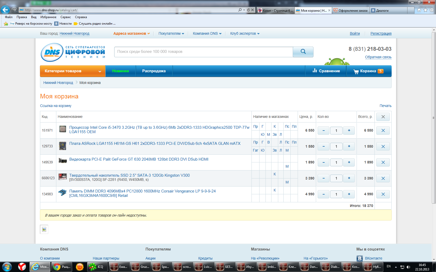Focus the product search field
The width and height of the screenshot is (436, 272).
point(203,52)
